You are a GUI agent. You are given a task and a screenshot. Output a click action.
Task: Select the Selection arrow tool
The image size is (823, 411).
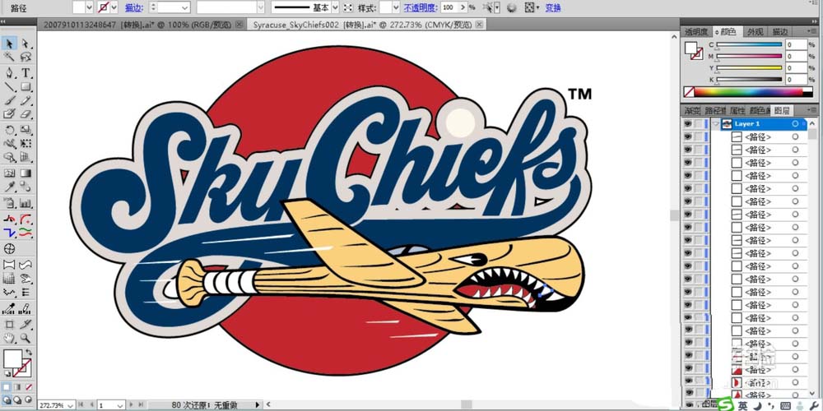pyautogui.click(x=9, y=44)
